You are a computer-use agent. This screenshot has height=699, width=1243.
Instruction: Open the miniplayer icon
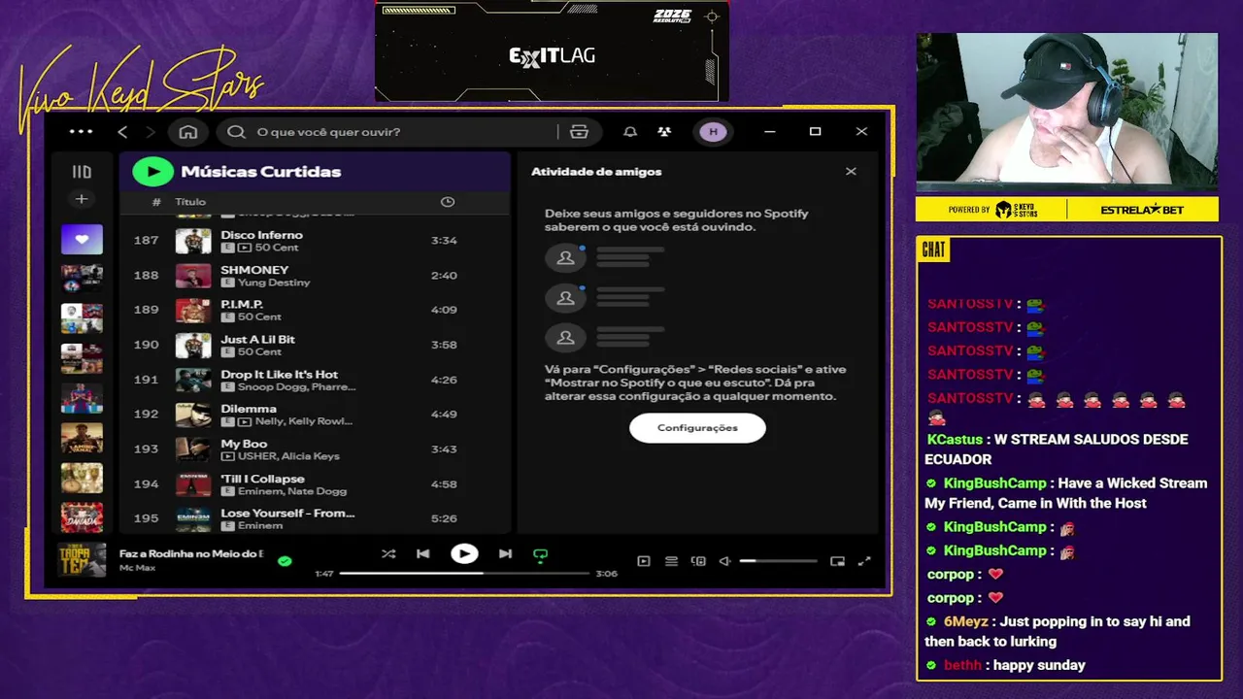point(837,561)
